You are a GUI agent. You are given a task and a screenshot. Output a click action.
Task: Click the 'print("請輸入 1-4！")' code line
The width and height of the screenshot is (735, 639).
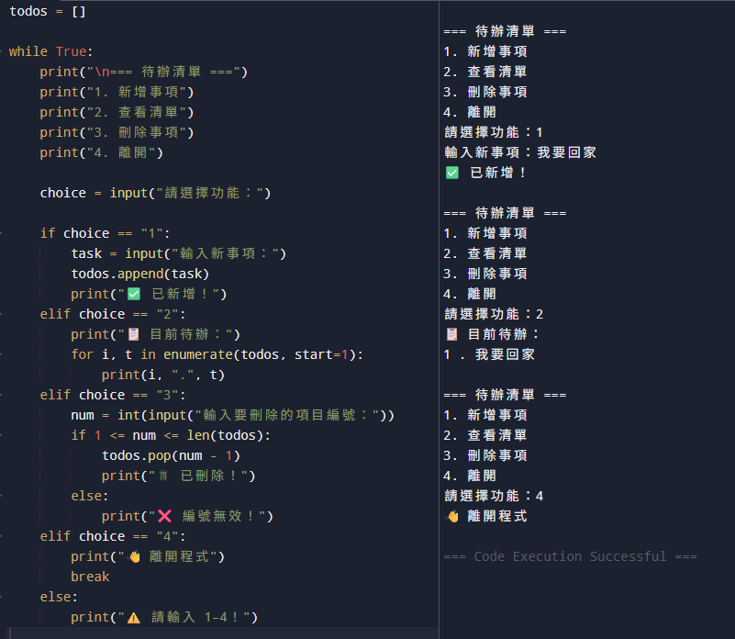(x=164, y=617)
